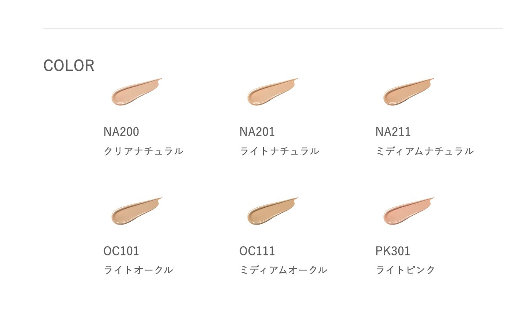
Task: Click the ライトピンク shade name
Action: tap(405, 270)
